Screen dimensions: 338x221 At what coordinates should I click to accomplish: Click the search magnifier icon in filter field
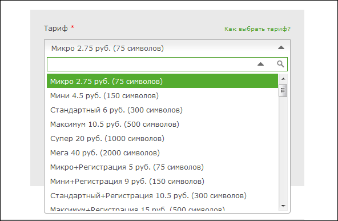[280, 64]
